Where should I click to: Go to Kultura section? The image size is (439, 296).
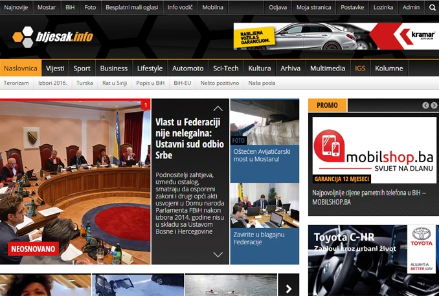pyautogui.click(x=260, y=69)
